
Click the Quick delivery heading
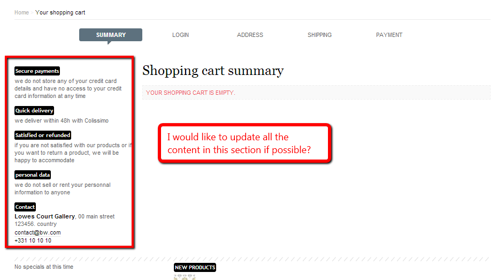(x=34, y=111)
